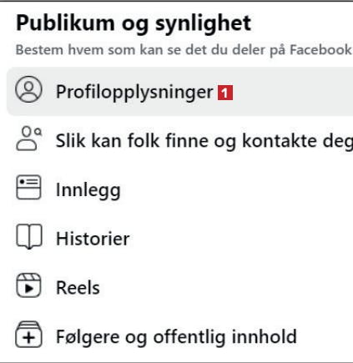This screenshot has width=353, height=363.
Task: Click empty space right of Reels label
Action: (227, 288)
